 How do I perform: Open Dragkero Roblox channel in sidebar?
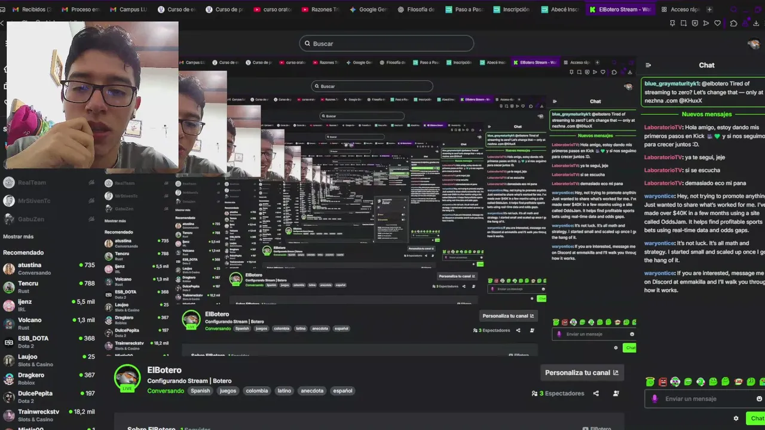[x=48, y=379]
